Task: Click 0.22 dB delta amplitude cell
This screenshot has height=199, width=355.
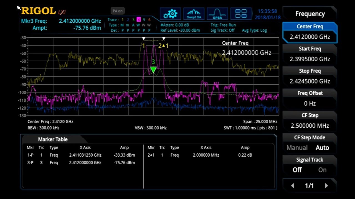Action: (x=245, y=155)
